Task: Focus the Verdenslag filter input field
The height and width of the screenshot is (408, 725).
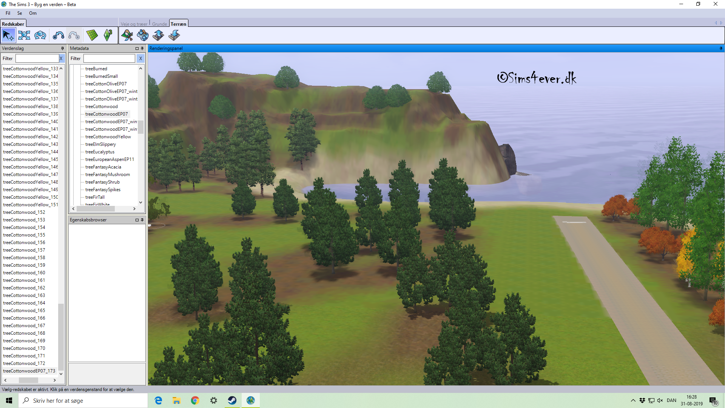Action: tap(37, 59)
